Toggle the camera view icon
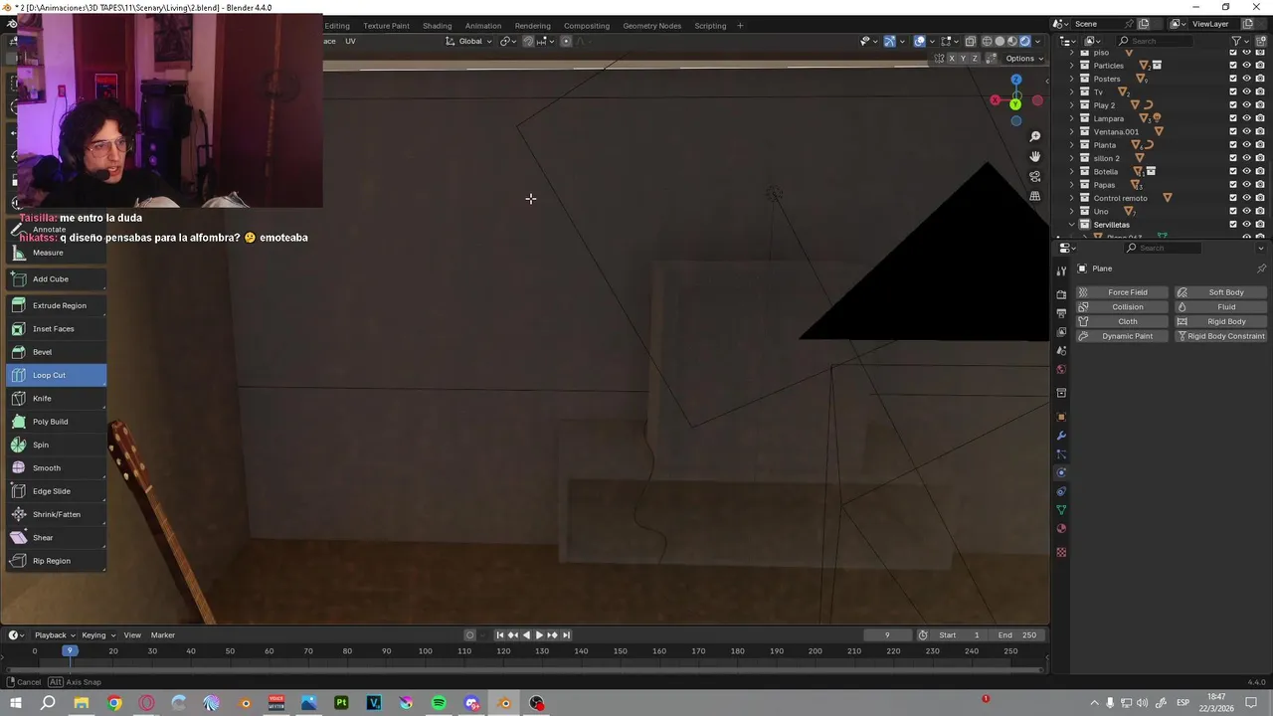The height and width of the screenshot is (716, 1273). pyautogui.click(x=1035, y=176)
